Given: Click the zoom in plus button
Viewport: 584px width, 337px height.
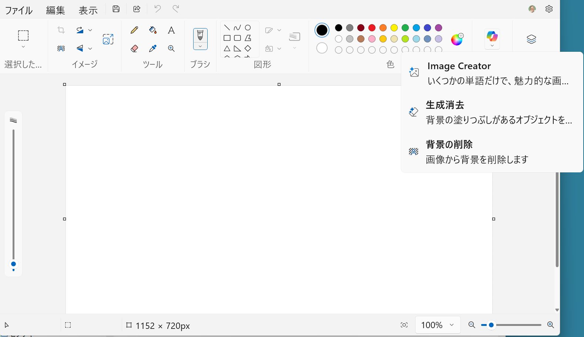Looking at the screenshot, I should [550, 325].
